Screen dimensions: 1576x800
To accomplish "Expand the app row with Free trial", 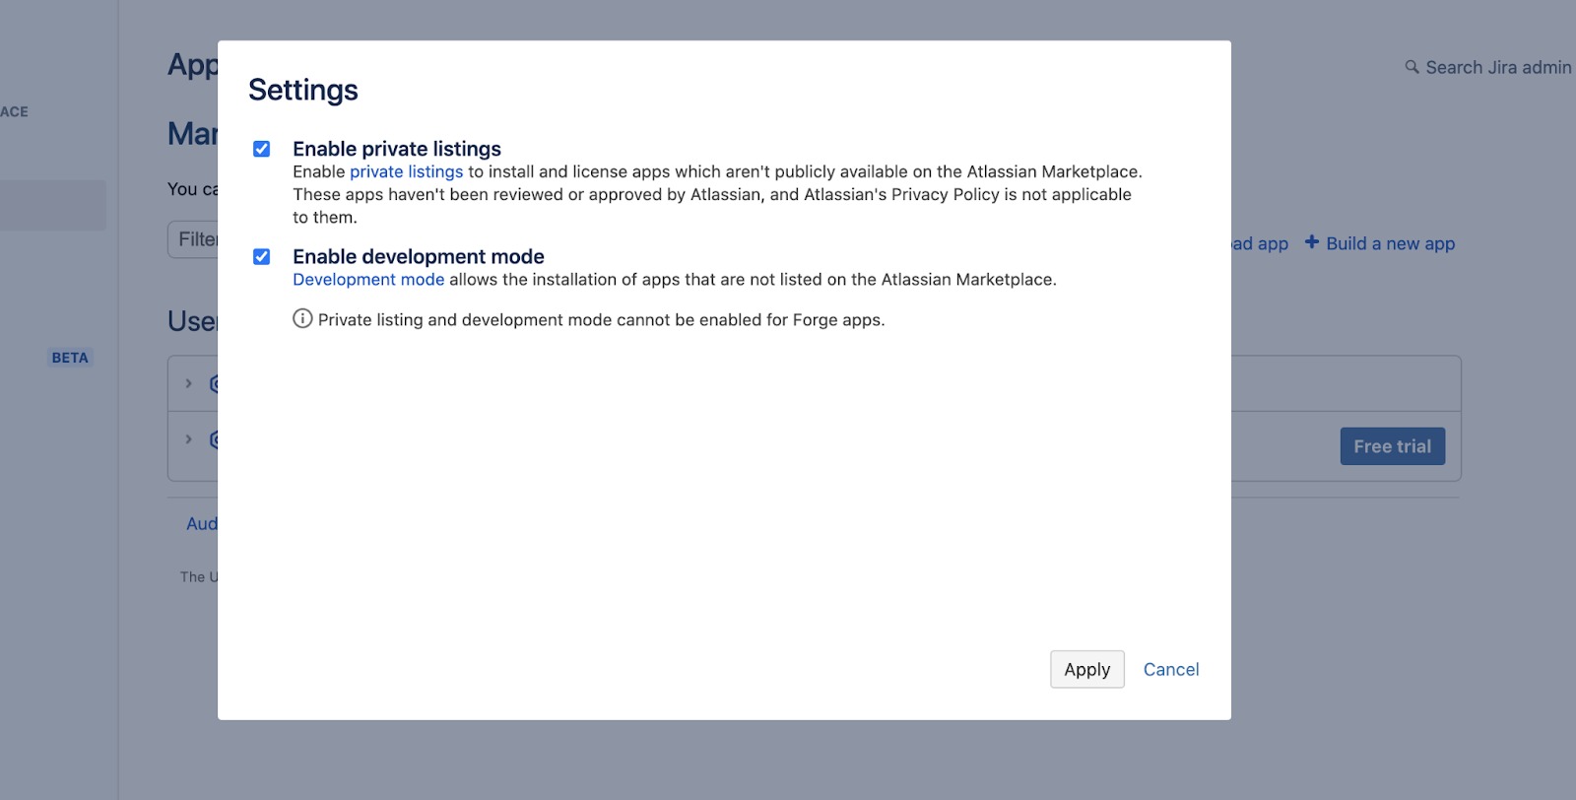I will [188, 439].
